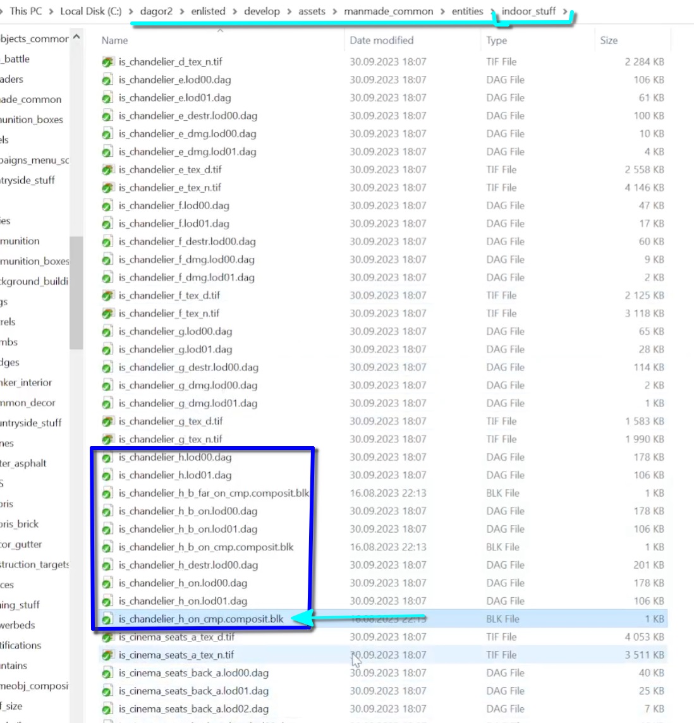Click the is_cinema_seats_a_tex_n.tif file icon

(x=107, y=655)
